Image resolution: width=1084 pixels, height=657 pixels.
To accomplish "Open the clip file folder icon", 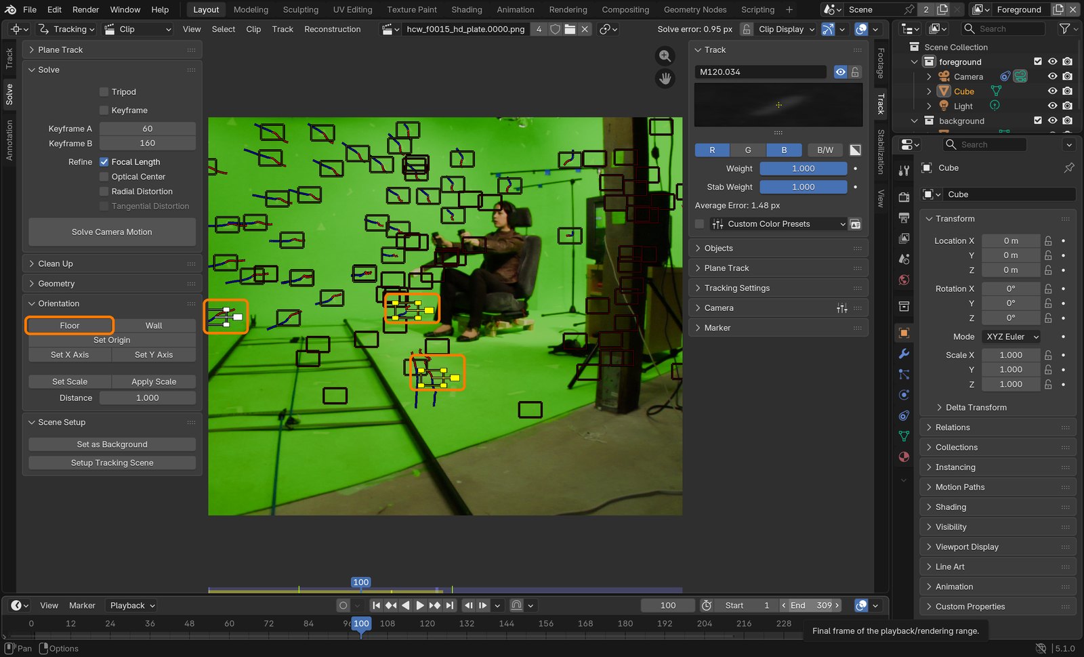I will pos(570,29).
